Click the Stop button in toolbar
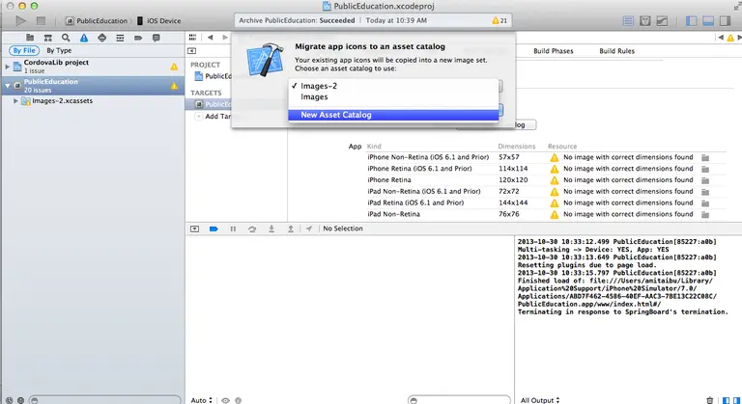Viewport: 742px width, 404px height. (x=42, y=21)
